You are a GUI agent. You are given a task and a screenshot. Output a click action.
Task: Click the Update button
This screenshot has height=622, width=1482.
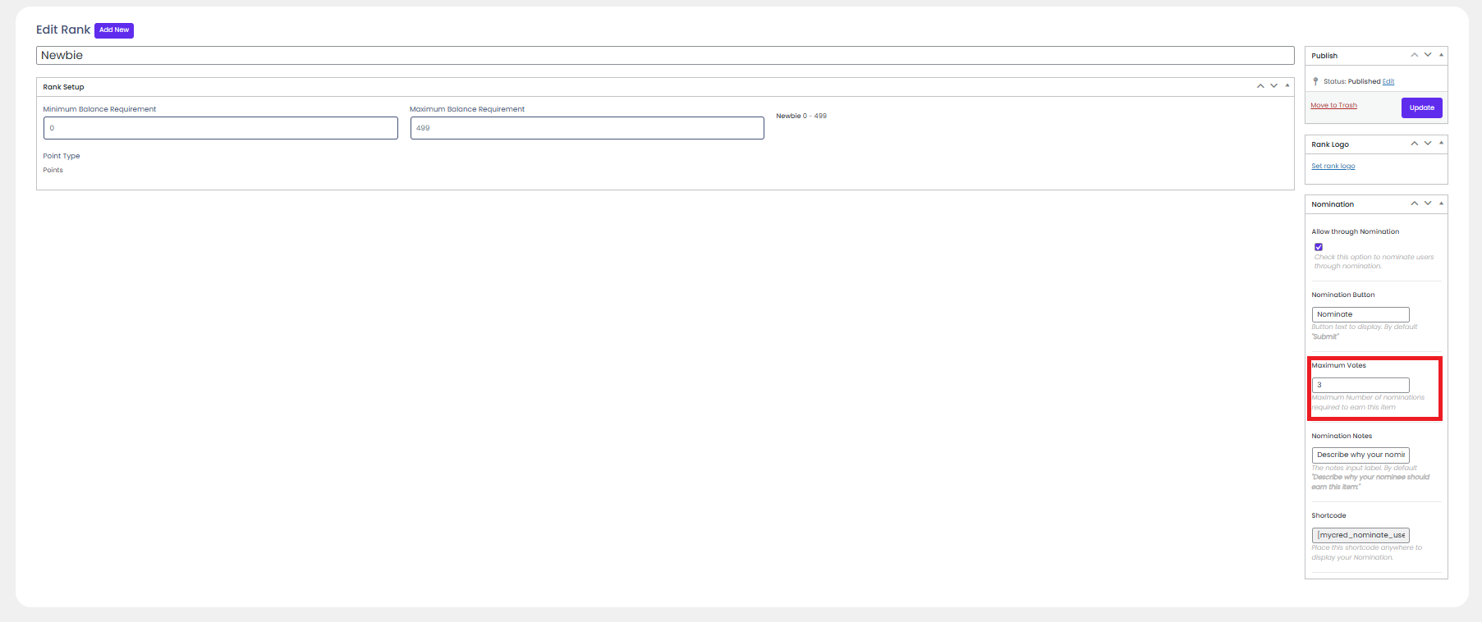point(1421,107)
